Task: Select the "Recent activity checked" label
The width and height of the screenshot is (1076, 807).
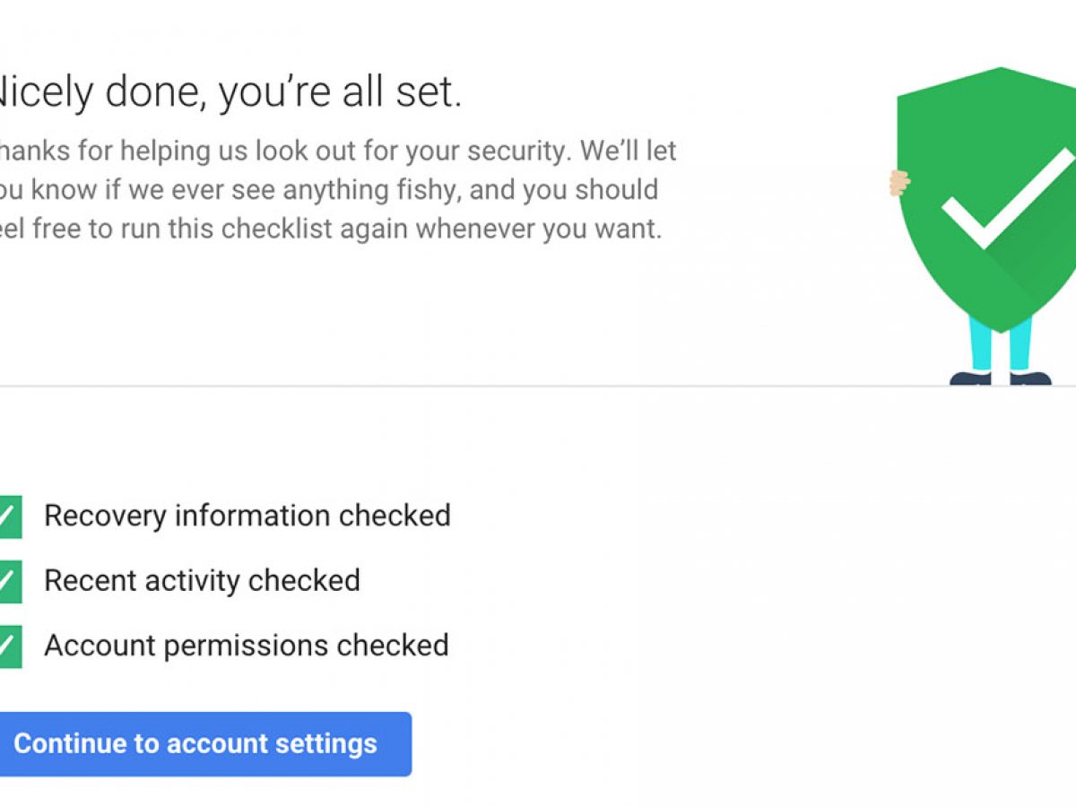Action: coord(202,581)
